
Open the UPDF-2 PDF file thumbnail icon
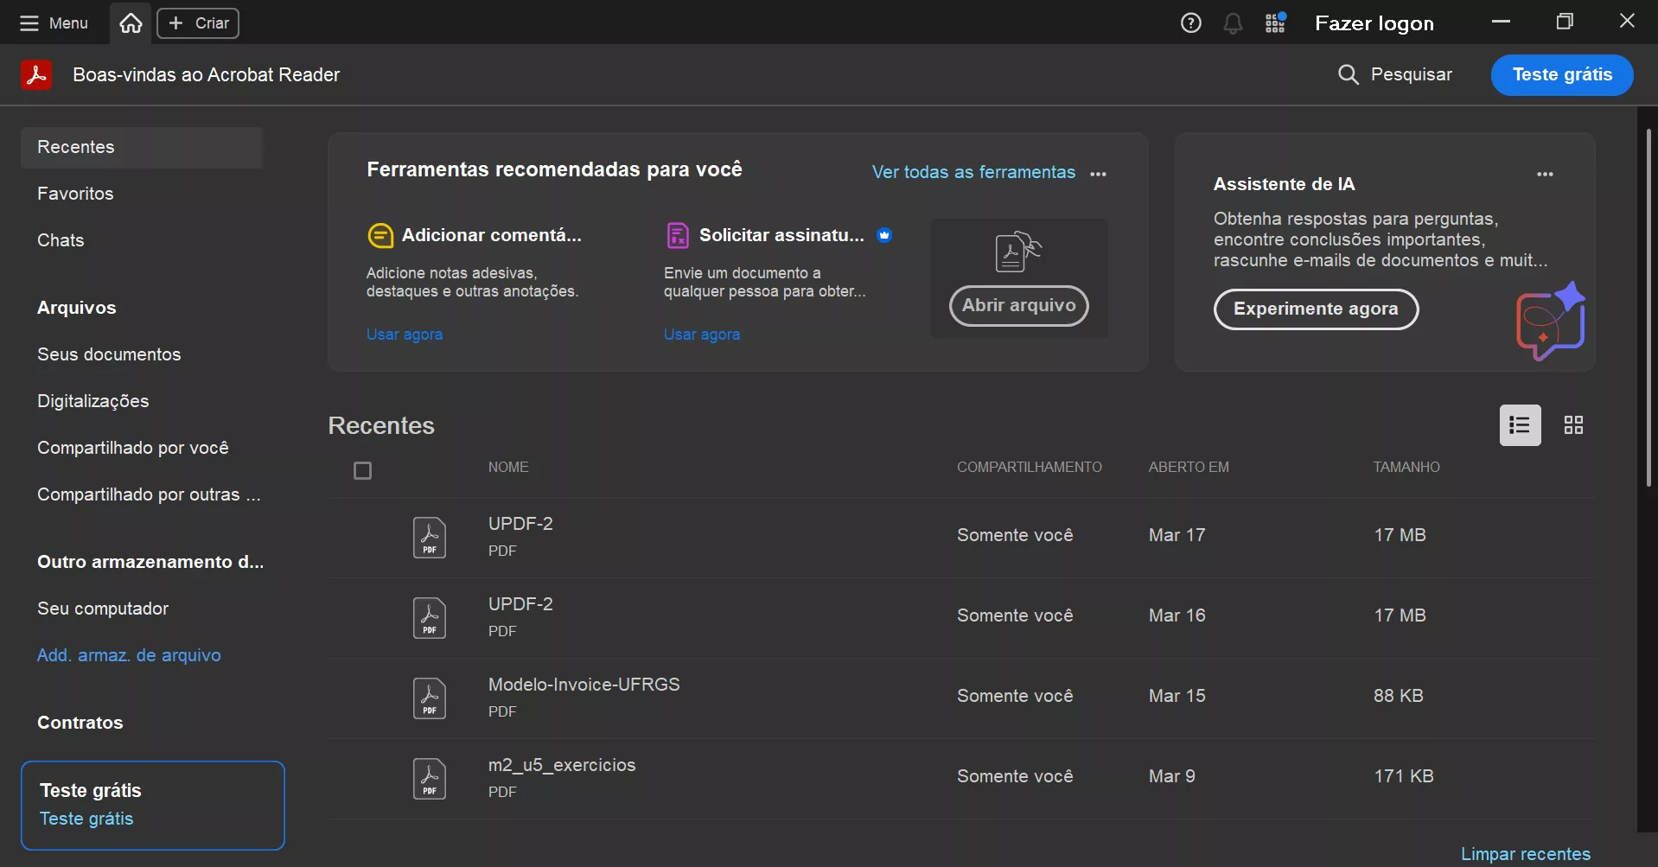(x=430, y=537)
